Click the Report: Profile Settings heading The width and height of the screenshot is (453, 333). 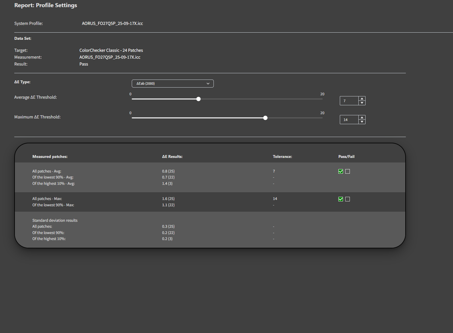coord(46,5)
